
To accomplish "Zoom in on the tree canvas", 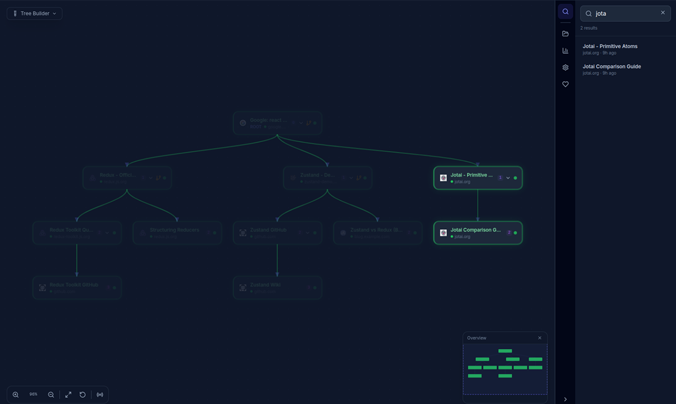I will pos(15,394).
